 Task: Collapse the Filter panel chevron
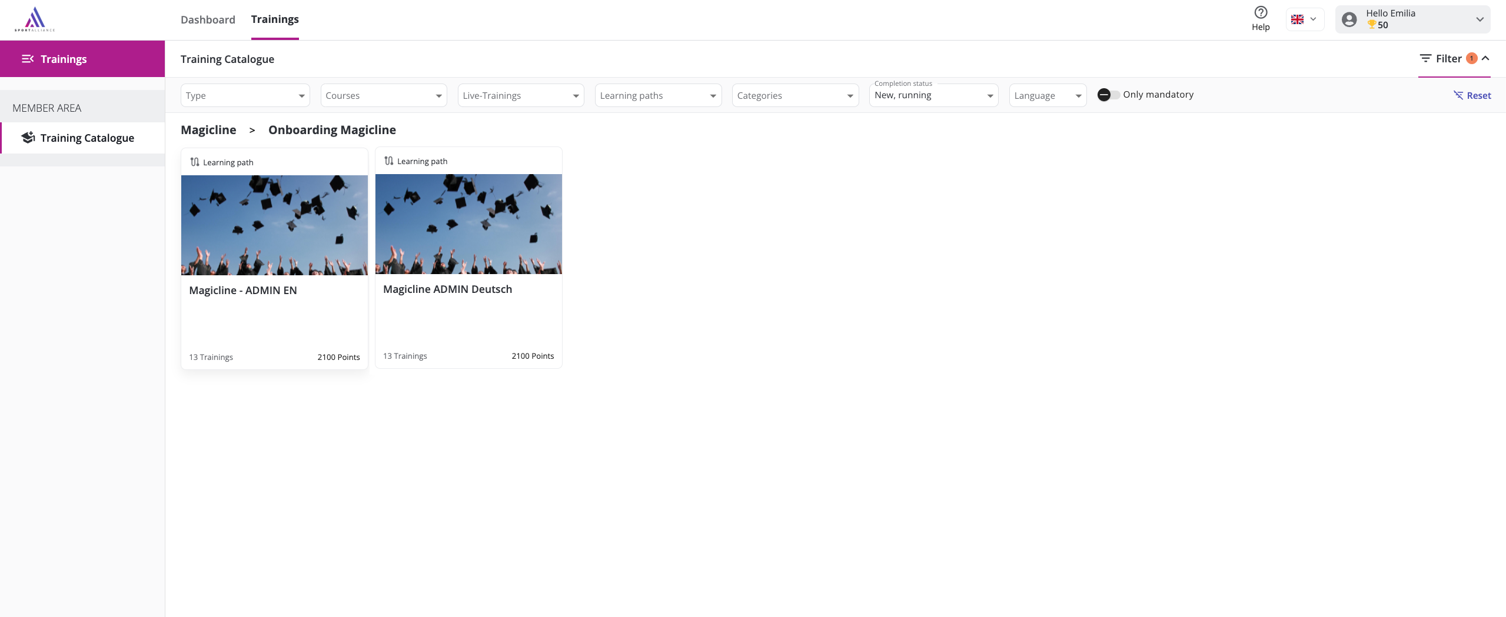click(x=1485, y=58)
